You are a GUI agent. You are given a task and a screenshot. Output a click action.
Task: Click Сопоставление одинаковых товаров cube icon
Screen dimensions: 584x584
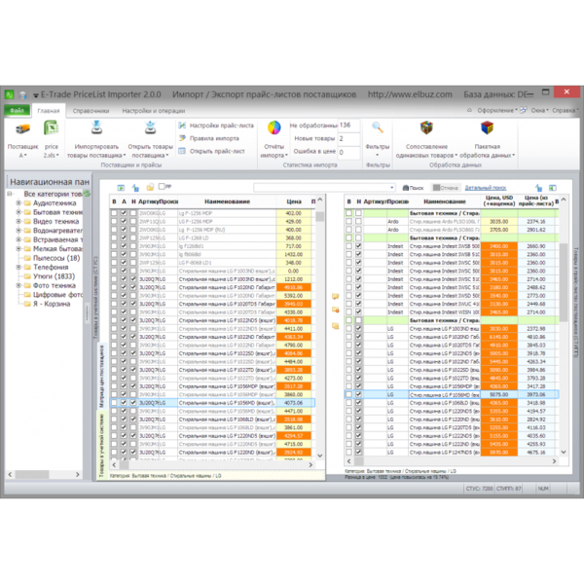pyautogui.click(x=426, y=128)
